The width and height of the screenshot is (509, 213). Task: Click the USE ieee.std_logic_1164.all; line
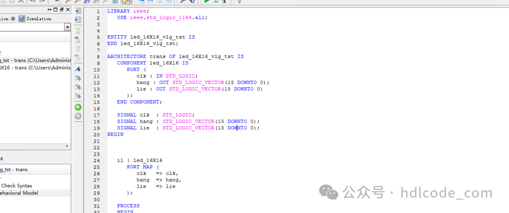coord(162,17)
